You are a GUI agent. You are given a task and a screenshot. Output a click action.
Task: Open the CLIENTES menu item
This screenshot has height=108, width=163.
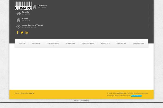click(105, 43)
